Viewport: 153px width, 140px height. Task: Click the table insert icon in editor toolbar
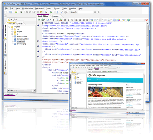coord(95,20)
